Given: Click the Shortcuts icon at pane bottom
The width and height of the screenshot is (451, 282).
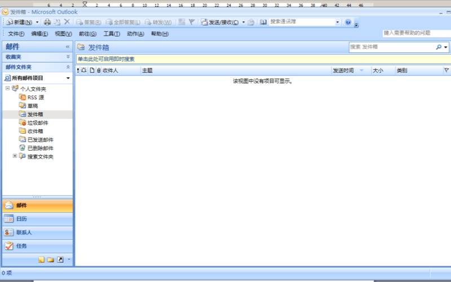Looking at the screenshot, I should pyautogui.click(x=60, y=259).
